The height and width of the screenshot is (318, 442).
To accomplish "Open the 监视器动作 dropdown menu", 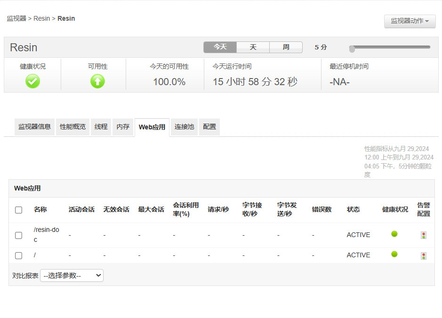I will coord(410,21).
